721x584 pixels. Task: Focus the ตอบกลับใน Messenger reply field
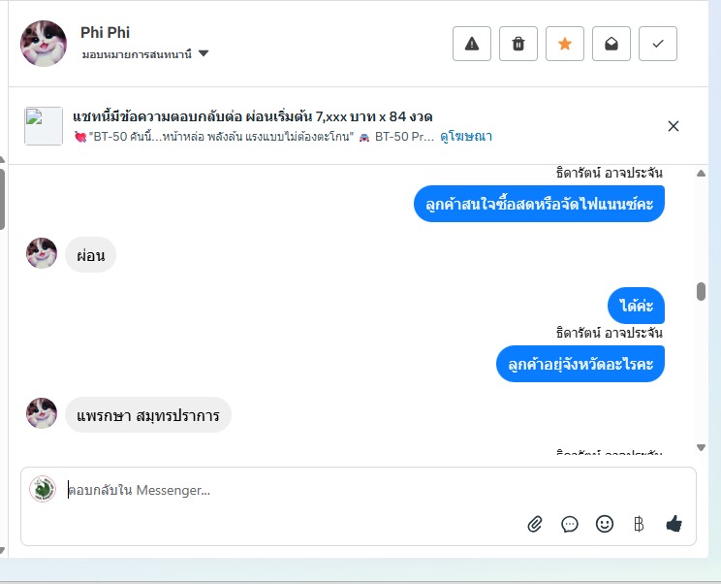click(291, 491)
